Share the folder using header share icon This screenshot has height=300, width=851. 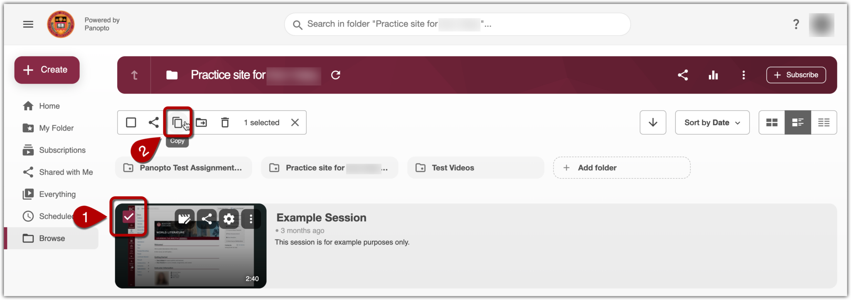683,75
